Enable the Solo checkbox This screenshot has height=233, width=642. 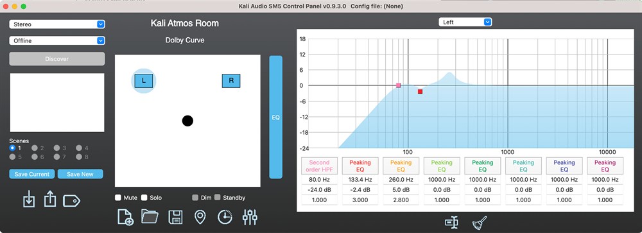[144, 197]
